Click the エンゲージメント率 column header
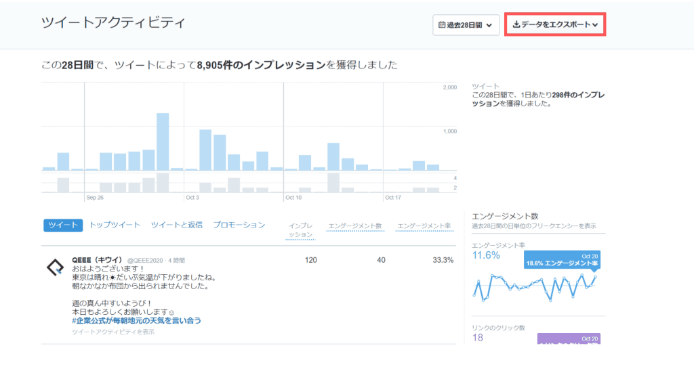 click(x=424, y=226)
